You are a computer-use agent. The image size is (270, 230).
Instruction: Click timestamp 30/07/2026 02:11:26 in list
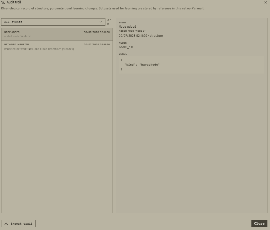pos(97,44)
